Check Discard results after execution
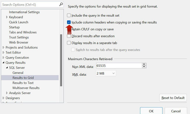Viewport: 190px width, 114px height. pyautogui.click(x=69, y=36)
